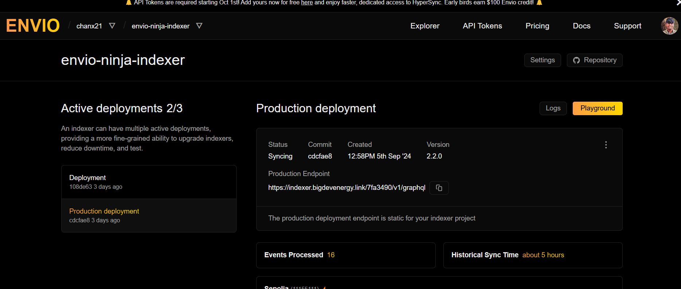681x289 pixels.
Task: Open the Pricing page
Action: click(x=537, y=26)
